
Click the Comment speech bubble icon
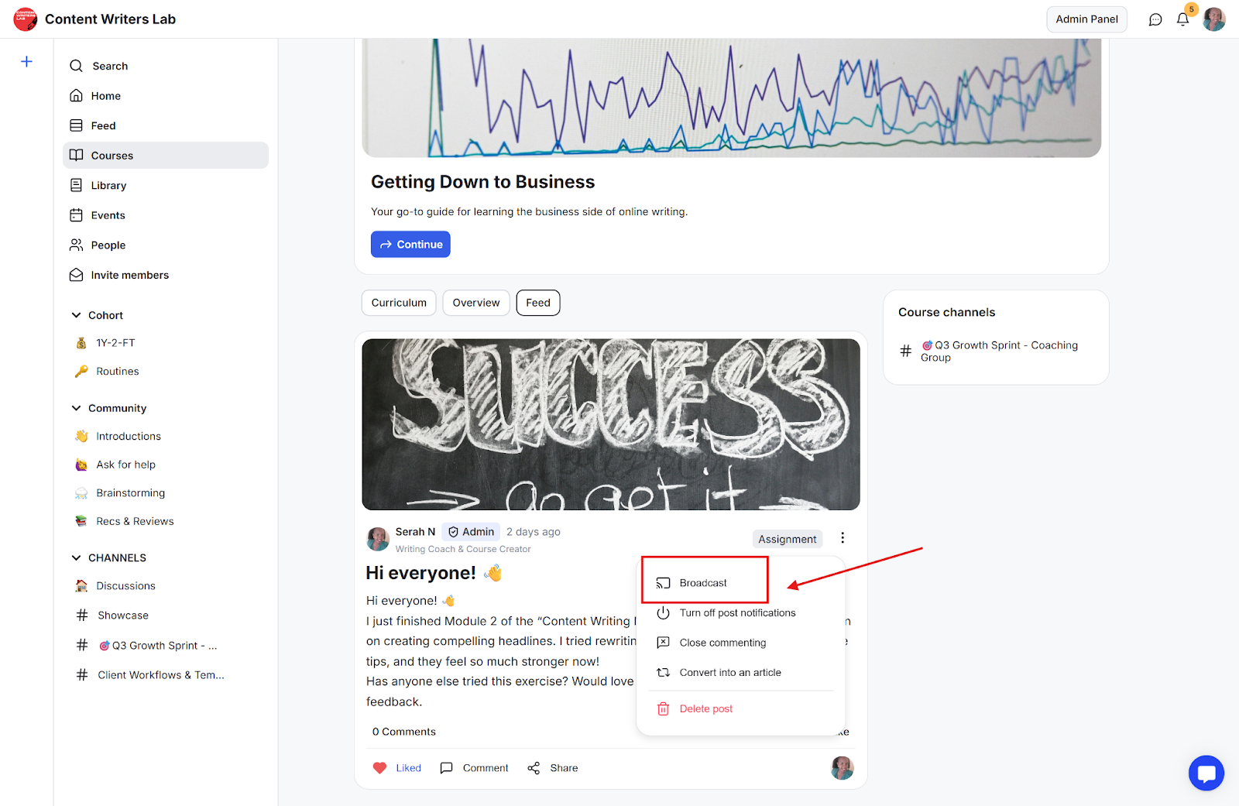pyautogui.click(x=446, y=768)
